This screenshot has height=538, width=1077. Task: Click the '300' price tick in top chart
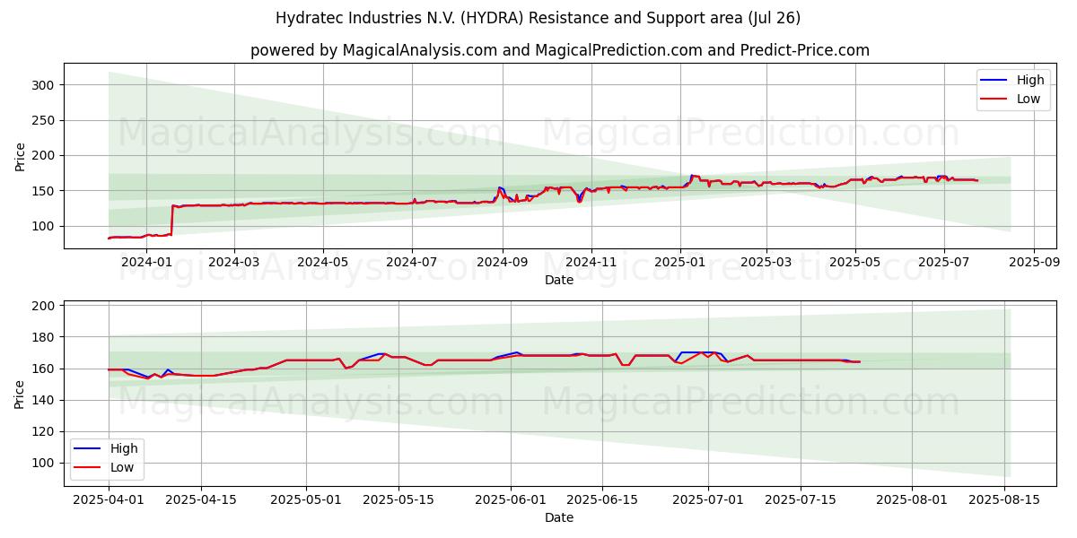coord(45,85)
